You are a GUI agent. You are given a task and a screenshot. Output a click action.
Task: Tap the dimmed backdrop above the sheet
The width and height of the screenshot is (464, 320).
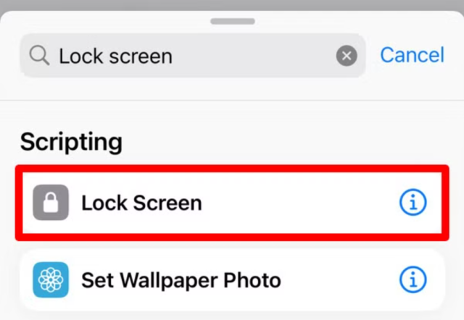(232, 5)
